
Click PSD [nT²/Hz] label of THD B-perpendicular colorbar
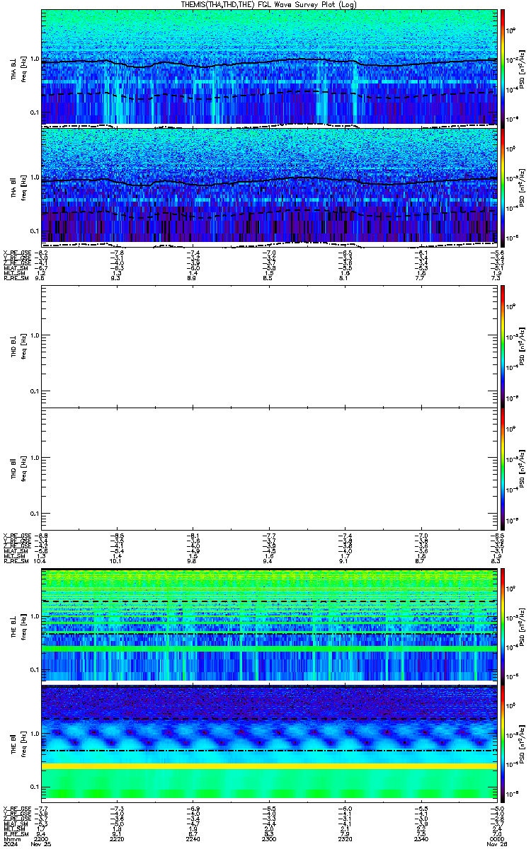tap(522, 347)
